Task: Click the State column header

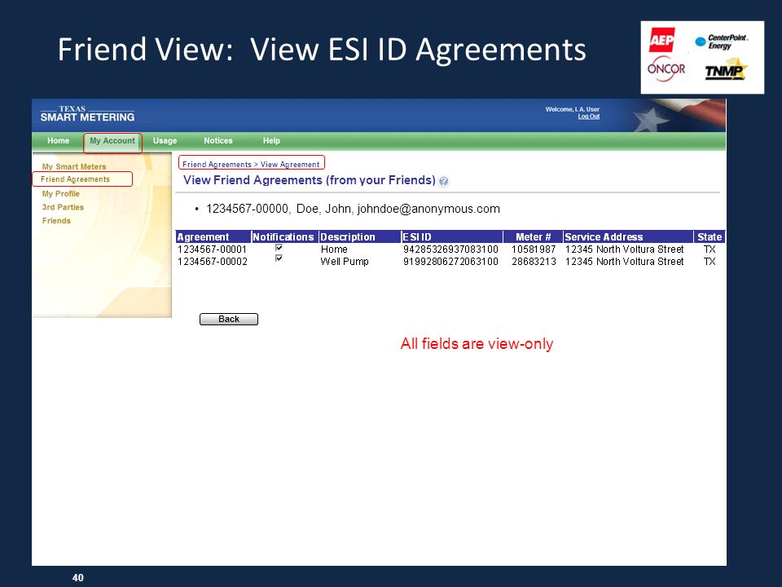Action: [710, 236]
